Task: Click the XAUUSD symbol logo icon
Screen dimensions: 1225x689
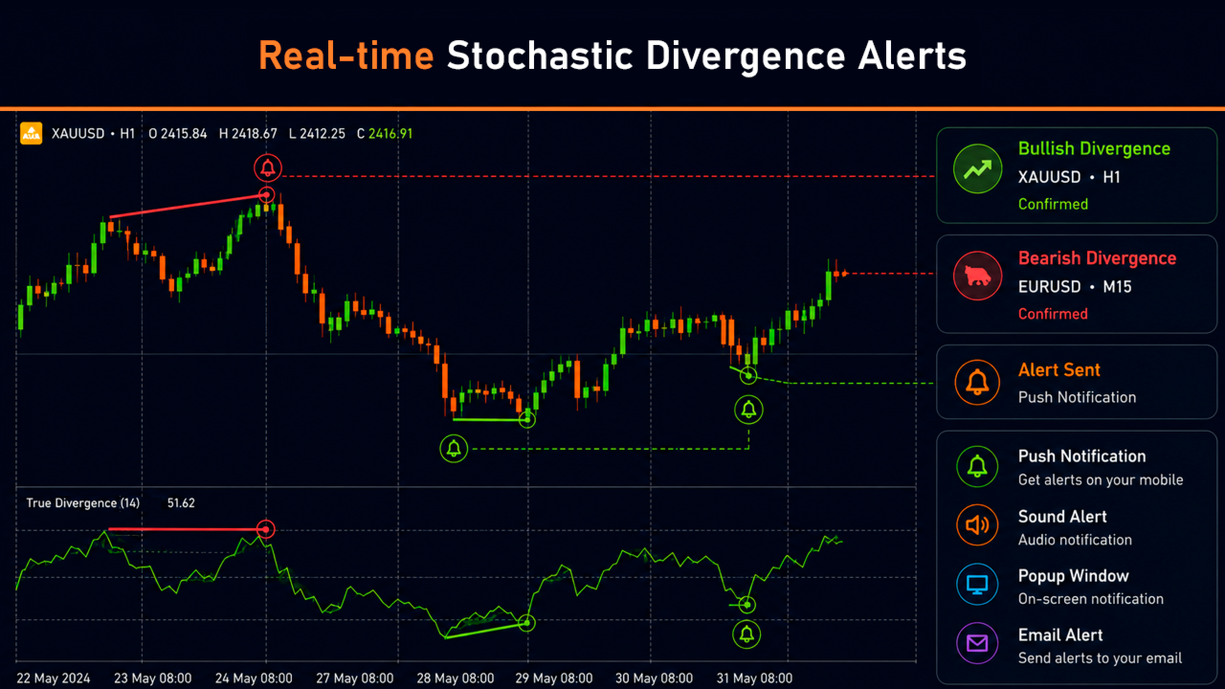Action: coord(32,133)
